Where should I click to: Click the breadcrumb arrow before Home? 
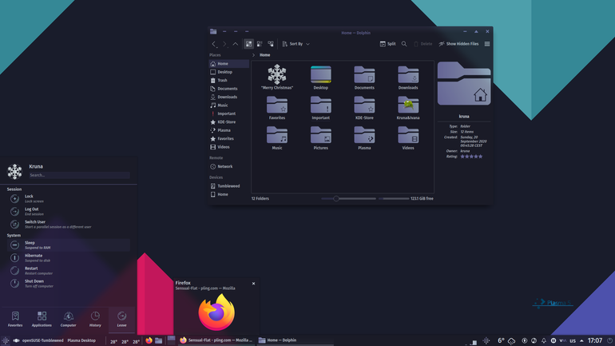point(254,55)
